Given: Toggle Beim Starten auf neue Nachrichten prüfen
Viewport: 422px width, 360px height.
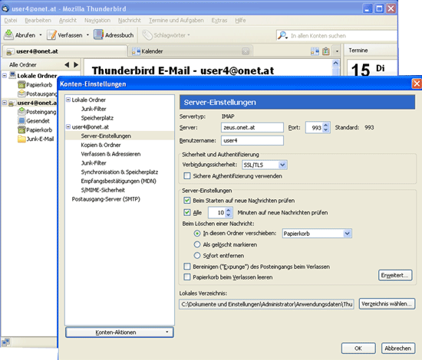Looking at the screenshot, I should coord(186,201).
